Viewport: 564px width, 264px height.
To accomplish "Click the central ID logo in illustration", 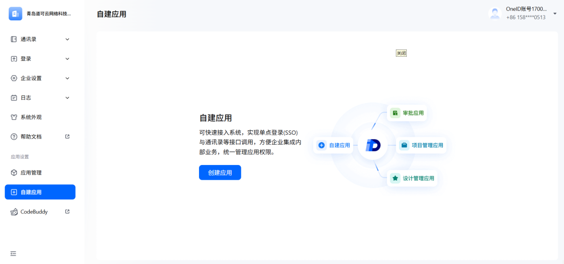I will [373, 145].
